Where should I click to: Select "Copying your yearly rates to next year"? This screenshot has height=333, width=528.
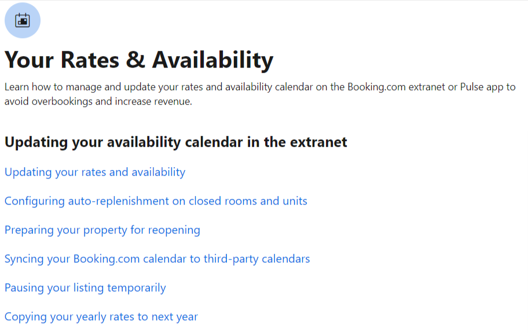[101, 317]
